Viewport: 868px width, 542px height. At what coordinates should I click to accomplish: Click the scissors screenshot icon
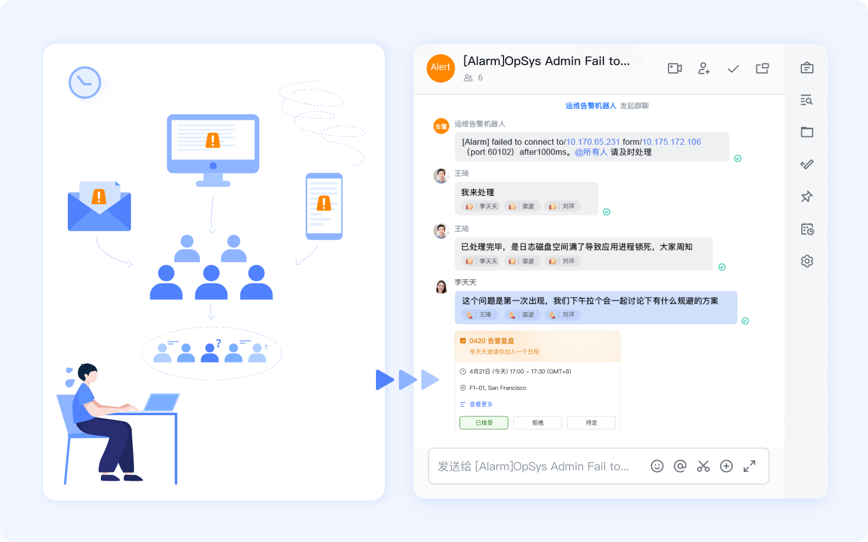coord(703,466)
